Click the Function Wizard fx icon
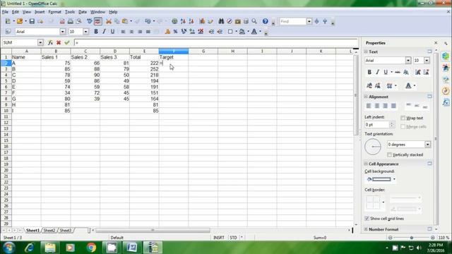 tap(50, 42)
